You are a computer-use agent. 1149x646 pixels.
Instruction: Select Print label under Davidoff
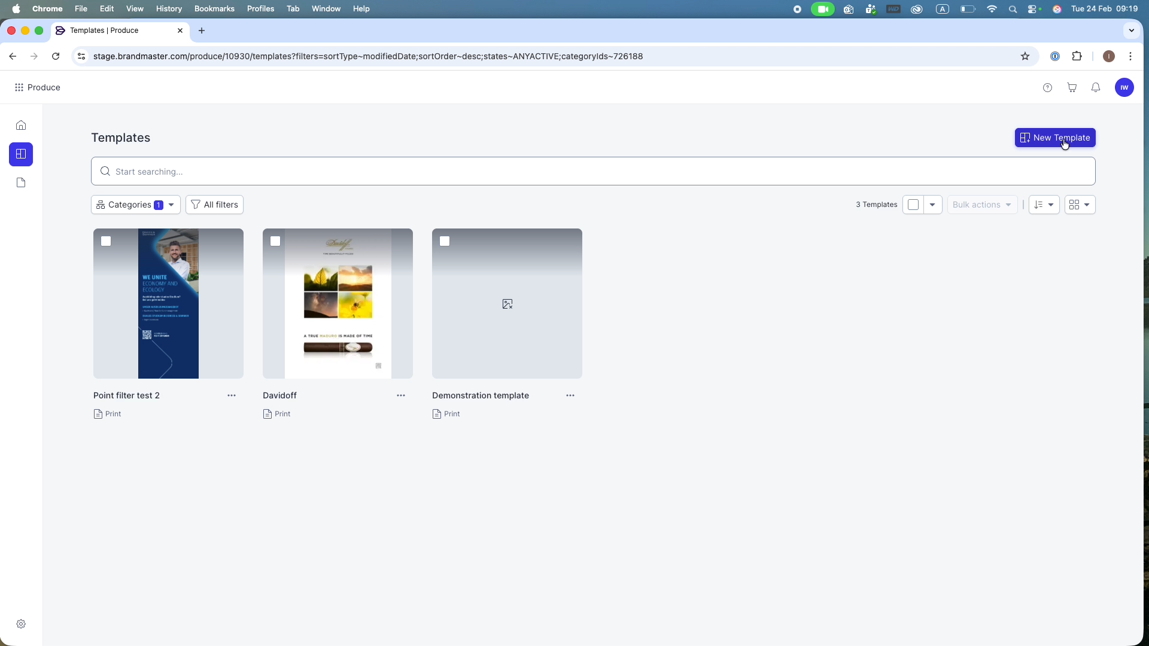coord(282,414)
